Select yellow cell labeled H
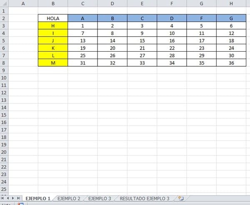 (53, 26)
